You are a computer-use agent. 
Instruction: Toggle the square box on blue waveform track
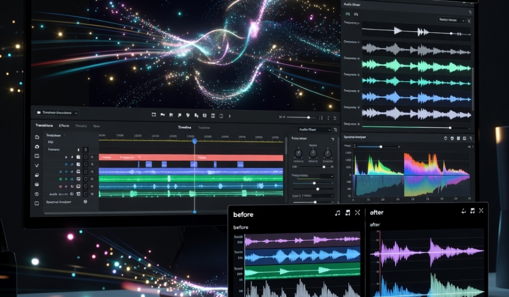(x=78, y=171)
